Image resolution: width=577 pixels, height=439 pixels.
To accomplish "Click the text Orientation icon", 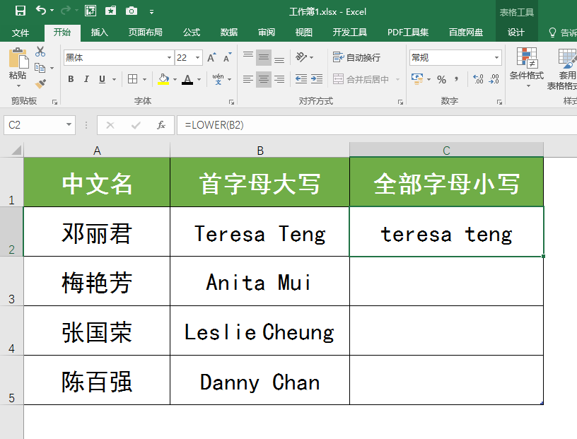I will 301,57.
